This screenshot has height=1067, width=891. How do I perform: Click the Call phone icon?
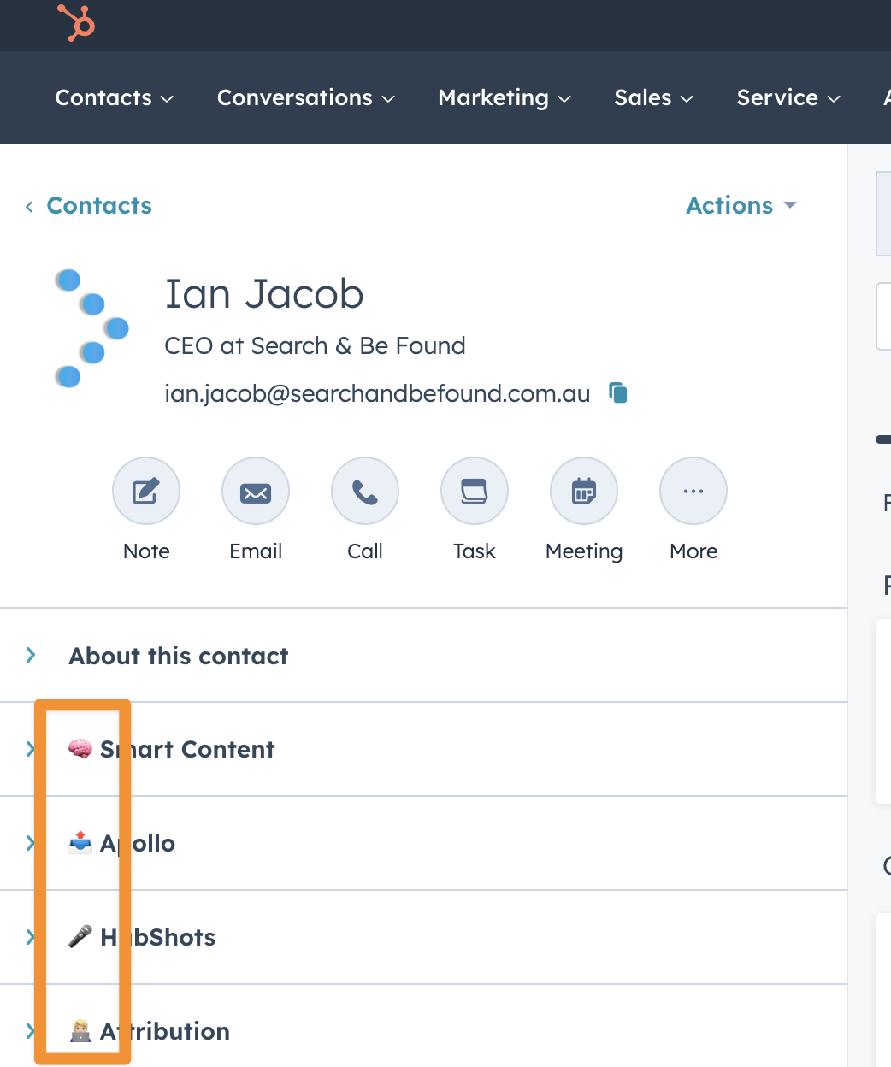[365, 491]
